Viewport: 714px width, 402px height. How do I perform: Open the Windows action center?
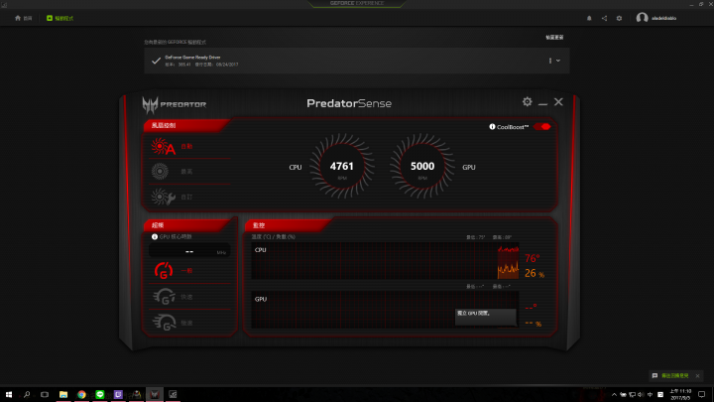click(x=702, y=394)
